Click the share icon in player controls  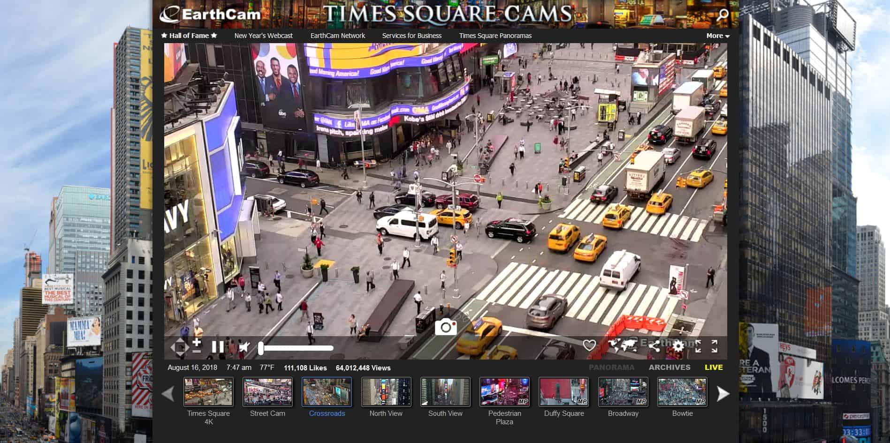(x=654, y=346)
